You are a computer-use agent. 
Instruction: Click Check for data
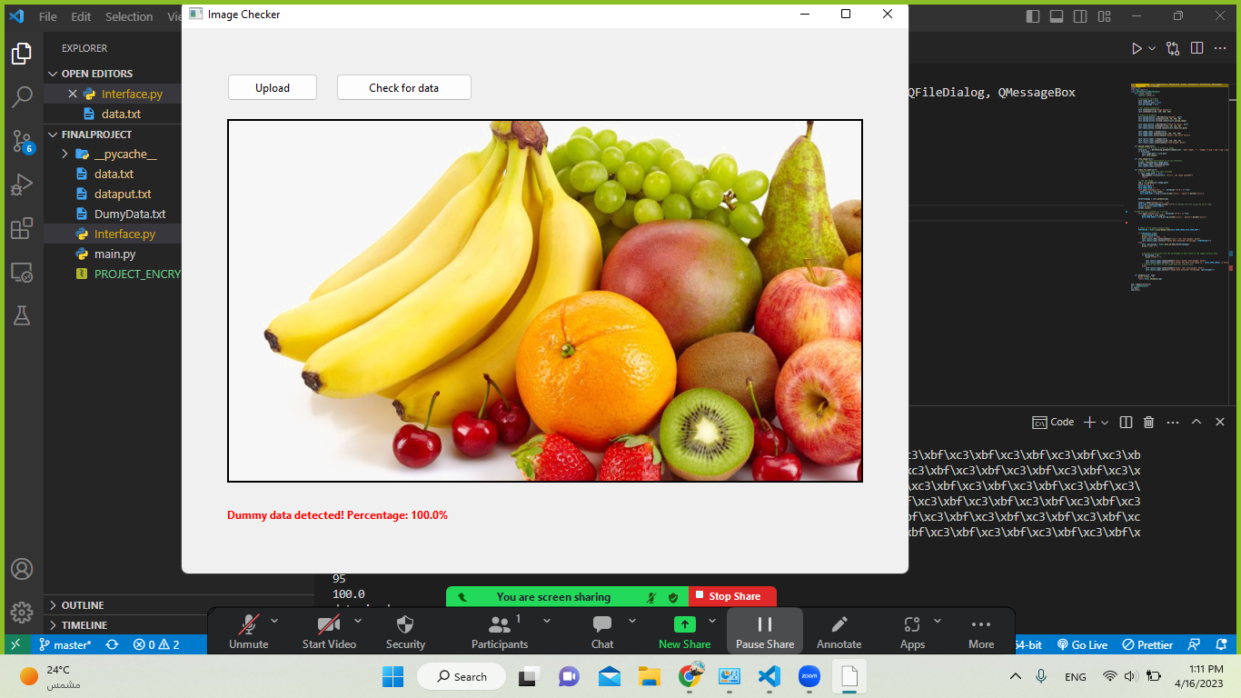pyautogui.click(x=403, y=87)
